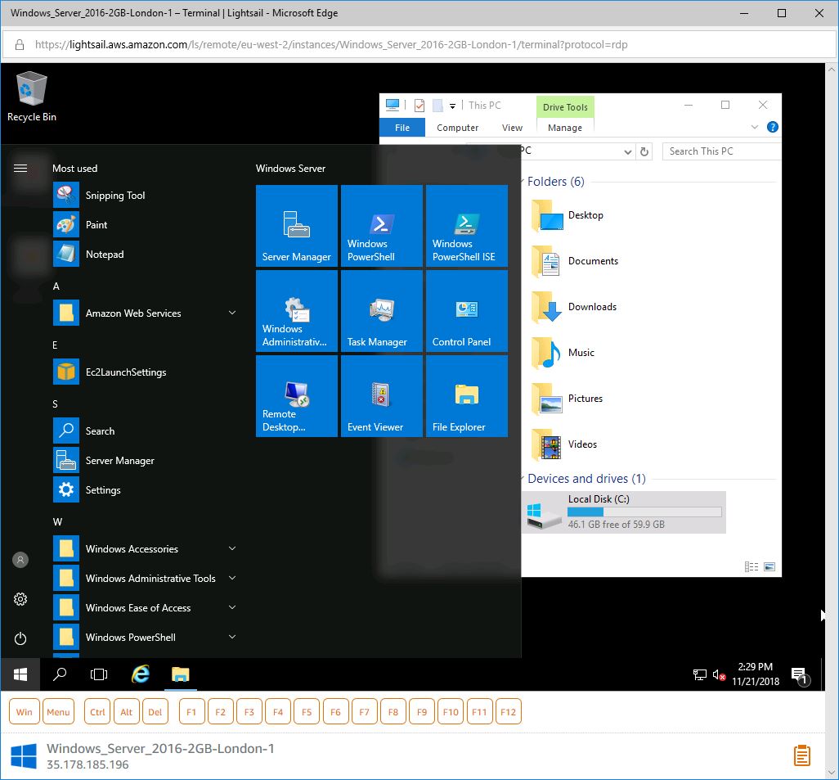
Task: Open the Action Center notifications icon
Action: click(801, 676)
